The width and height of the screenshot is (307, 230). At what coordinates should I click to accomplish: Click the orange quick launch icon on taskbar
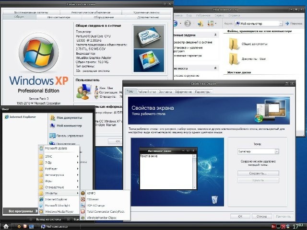point(25,227)
